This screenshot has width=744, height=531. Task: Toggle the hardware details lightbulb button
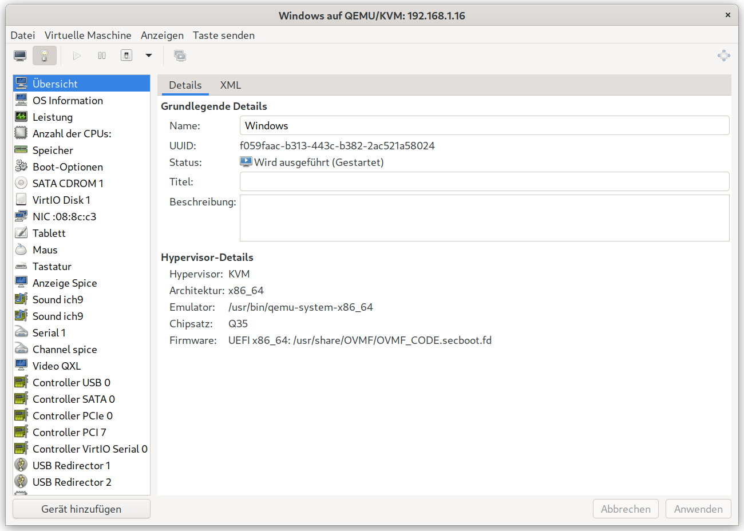tap(45, 56)
